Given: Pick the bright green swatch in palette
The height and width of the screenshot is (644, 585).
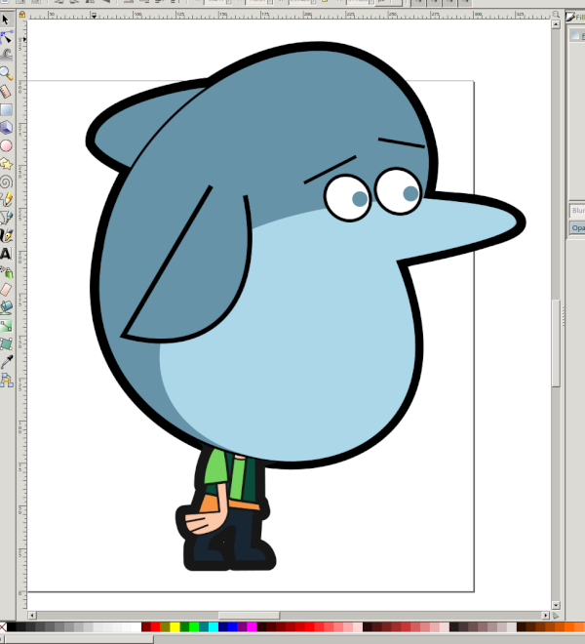Looking at the screenshot, I should 194,627.
